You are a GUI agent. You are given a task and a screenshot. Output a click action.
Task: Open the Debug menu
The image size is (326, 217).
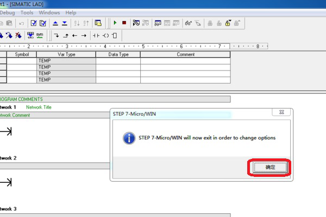click(7, 12)
